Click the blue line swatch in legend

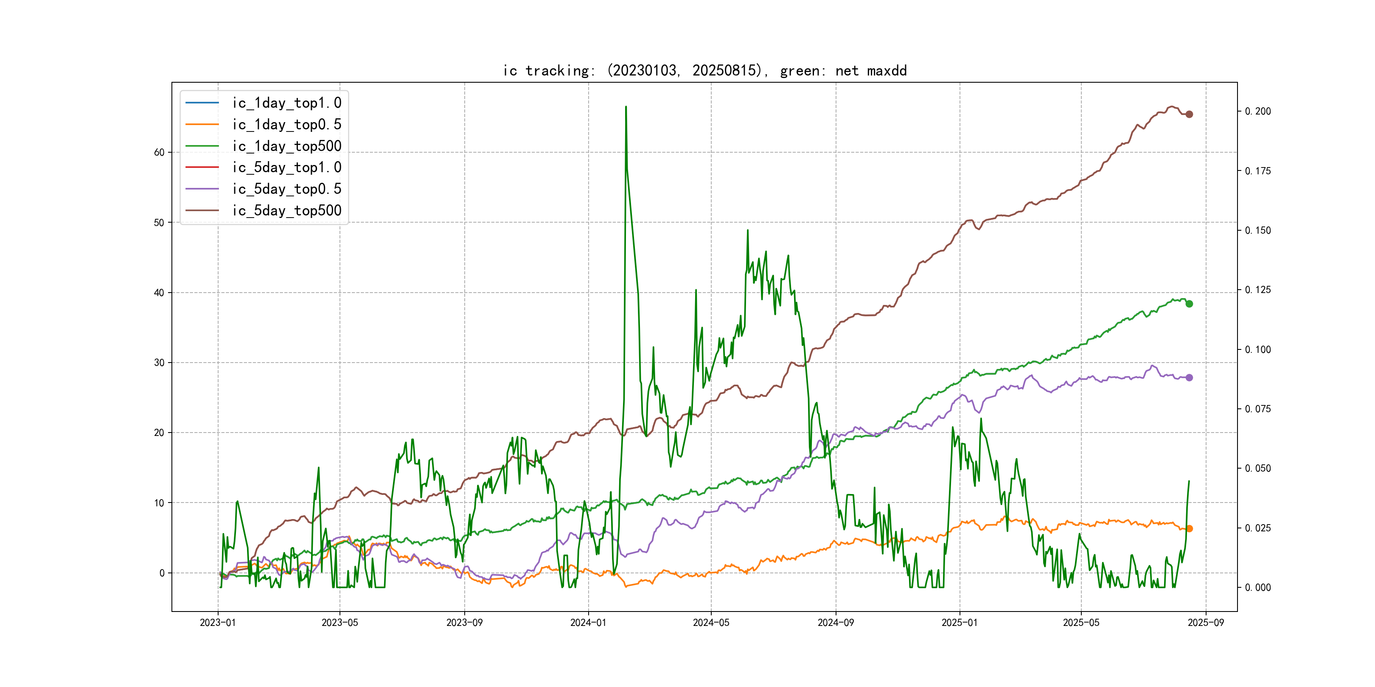point(202,103)
